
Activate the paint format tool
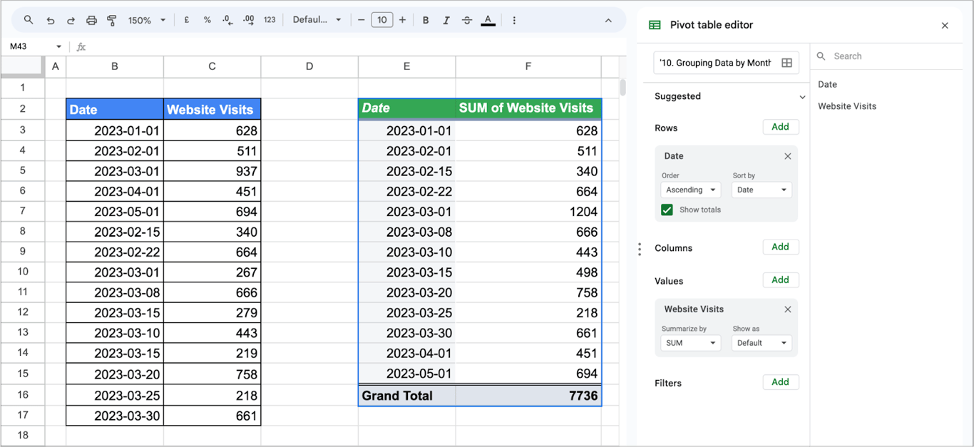coord(112,20)
